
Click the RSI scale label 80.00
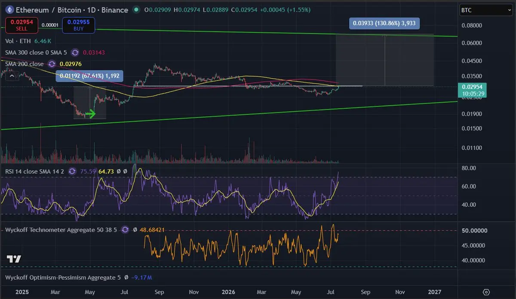[x=469, y=168]
